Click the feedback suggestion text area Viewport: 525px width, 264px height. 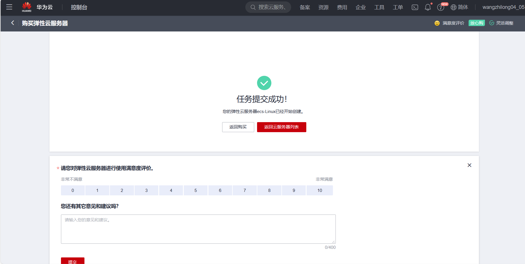[x=198, y=229]
